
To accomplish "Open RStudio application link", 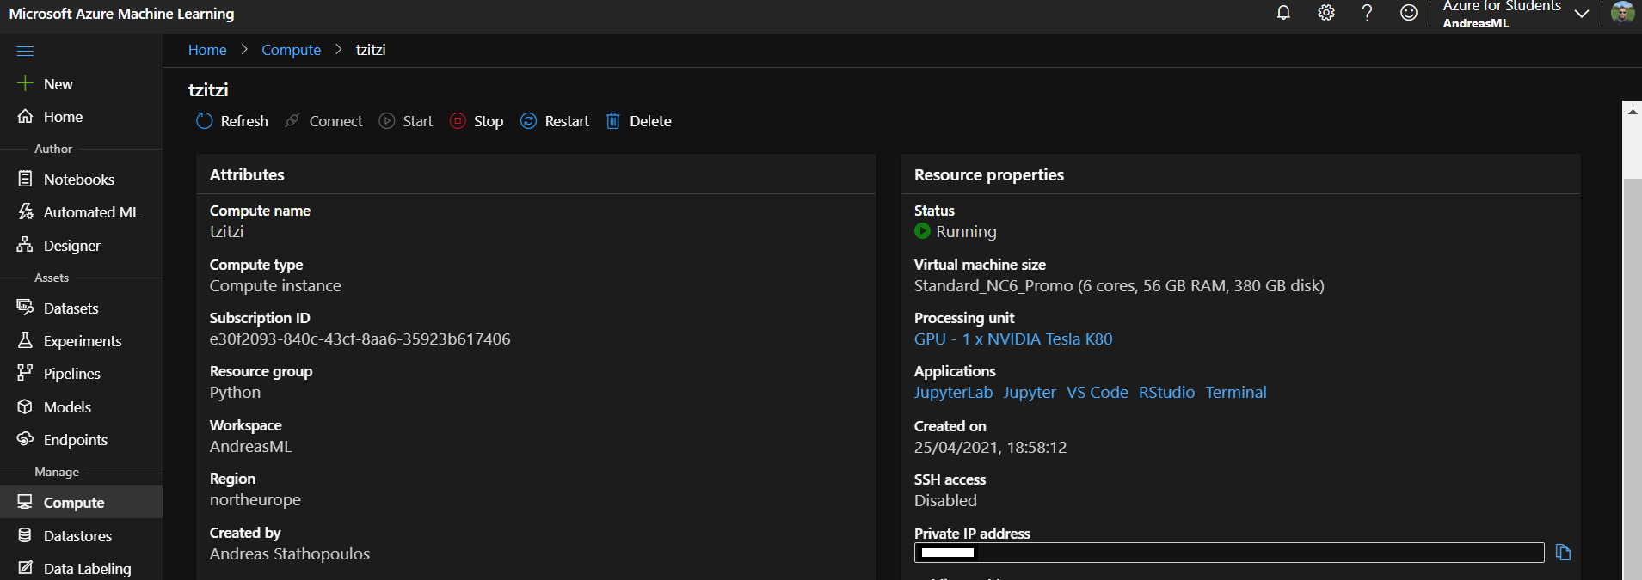I will coord(1166,393).
